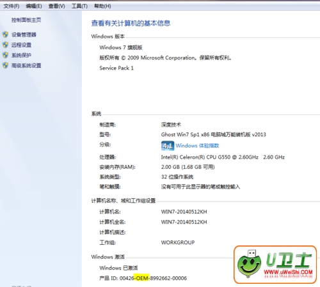320x287 pixels.
Task: Click the 4.1 experience index score badge
Action: 168,146
